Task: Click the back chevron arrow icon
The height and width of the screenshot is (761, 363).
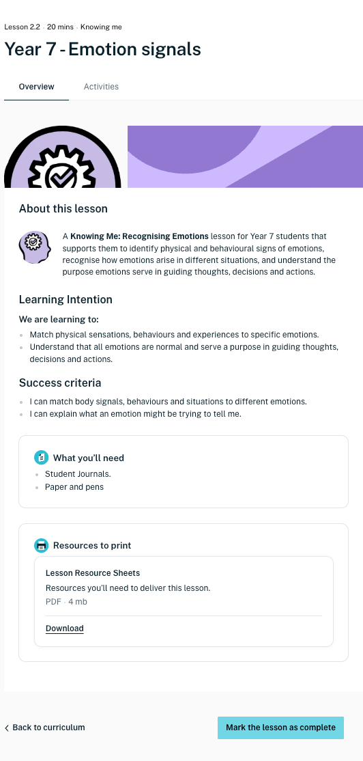Action: click(x=7, y=728)
